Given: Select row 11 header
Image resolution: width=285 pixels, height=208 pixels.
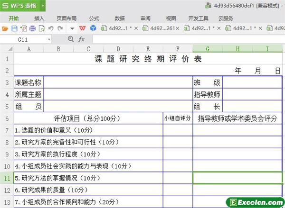Looking at the screenshot, I should (7, 178).
